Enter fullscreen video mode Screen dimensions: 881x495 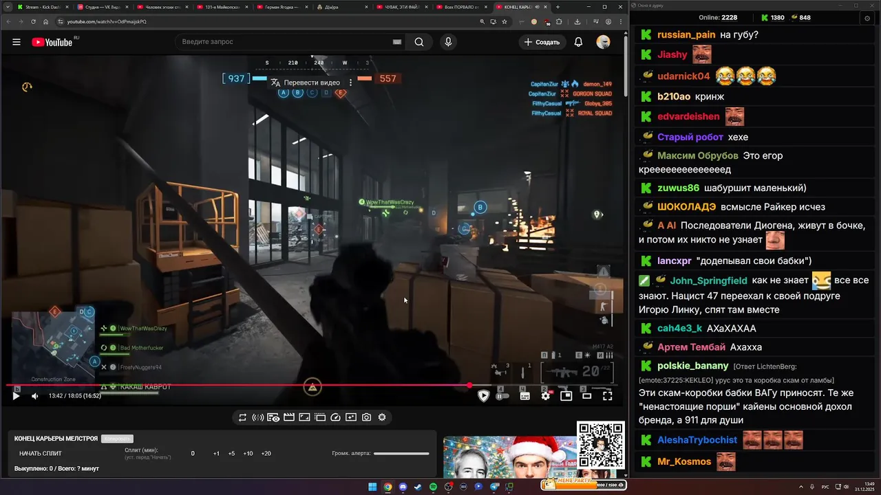pyautogui.click(x=607, y=396)
